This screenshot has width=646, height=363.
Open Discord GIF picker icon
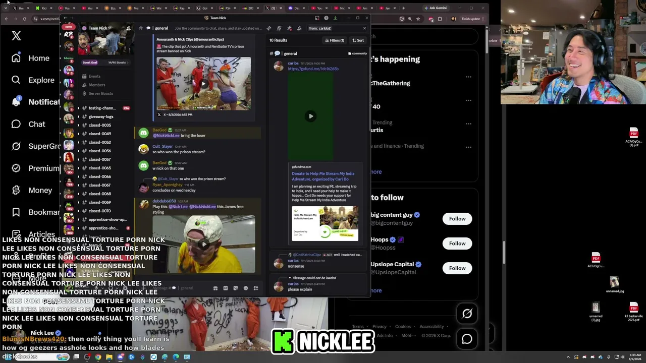point(226,288)
